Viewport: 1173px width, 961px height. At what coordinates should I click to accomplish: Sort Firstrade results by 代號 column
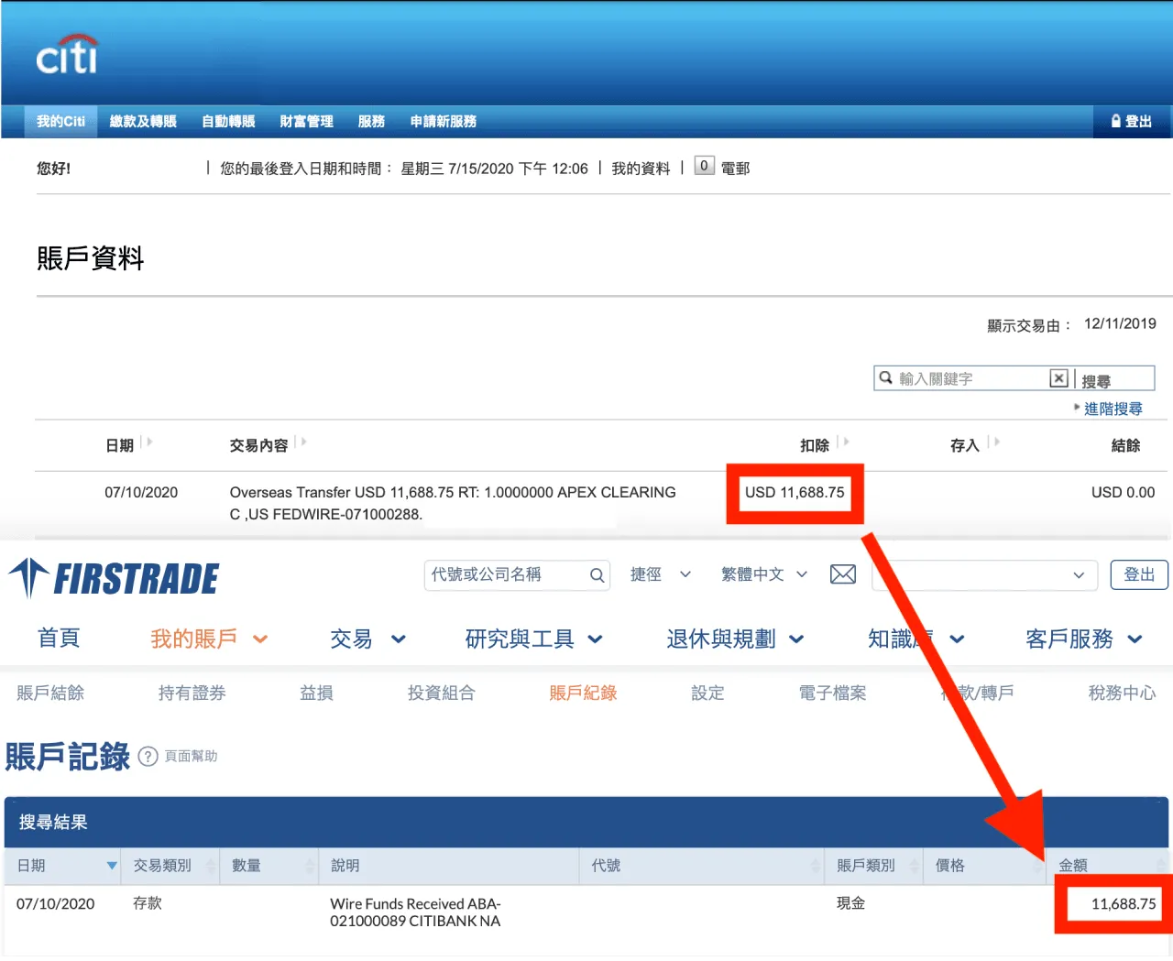(x=816, y=866)
